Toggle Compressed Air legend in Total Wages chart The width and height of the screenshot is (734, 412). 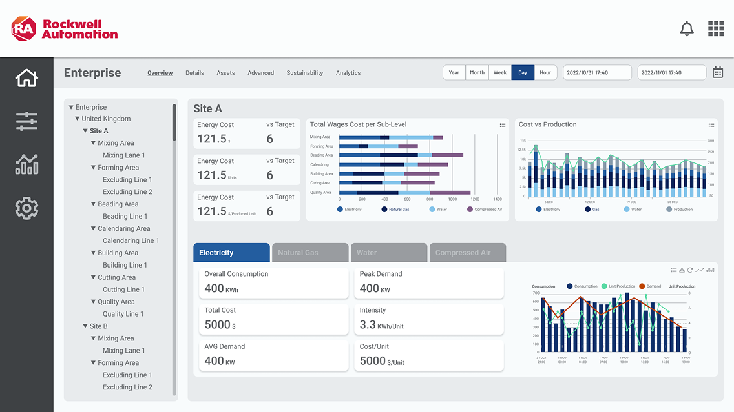point(485,210)
